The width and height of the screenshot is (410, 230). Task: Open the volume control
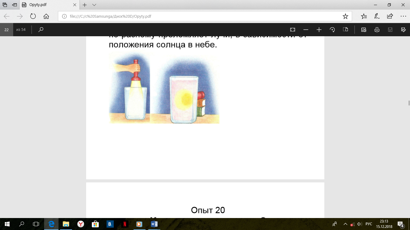click(360, 224)
